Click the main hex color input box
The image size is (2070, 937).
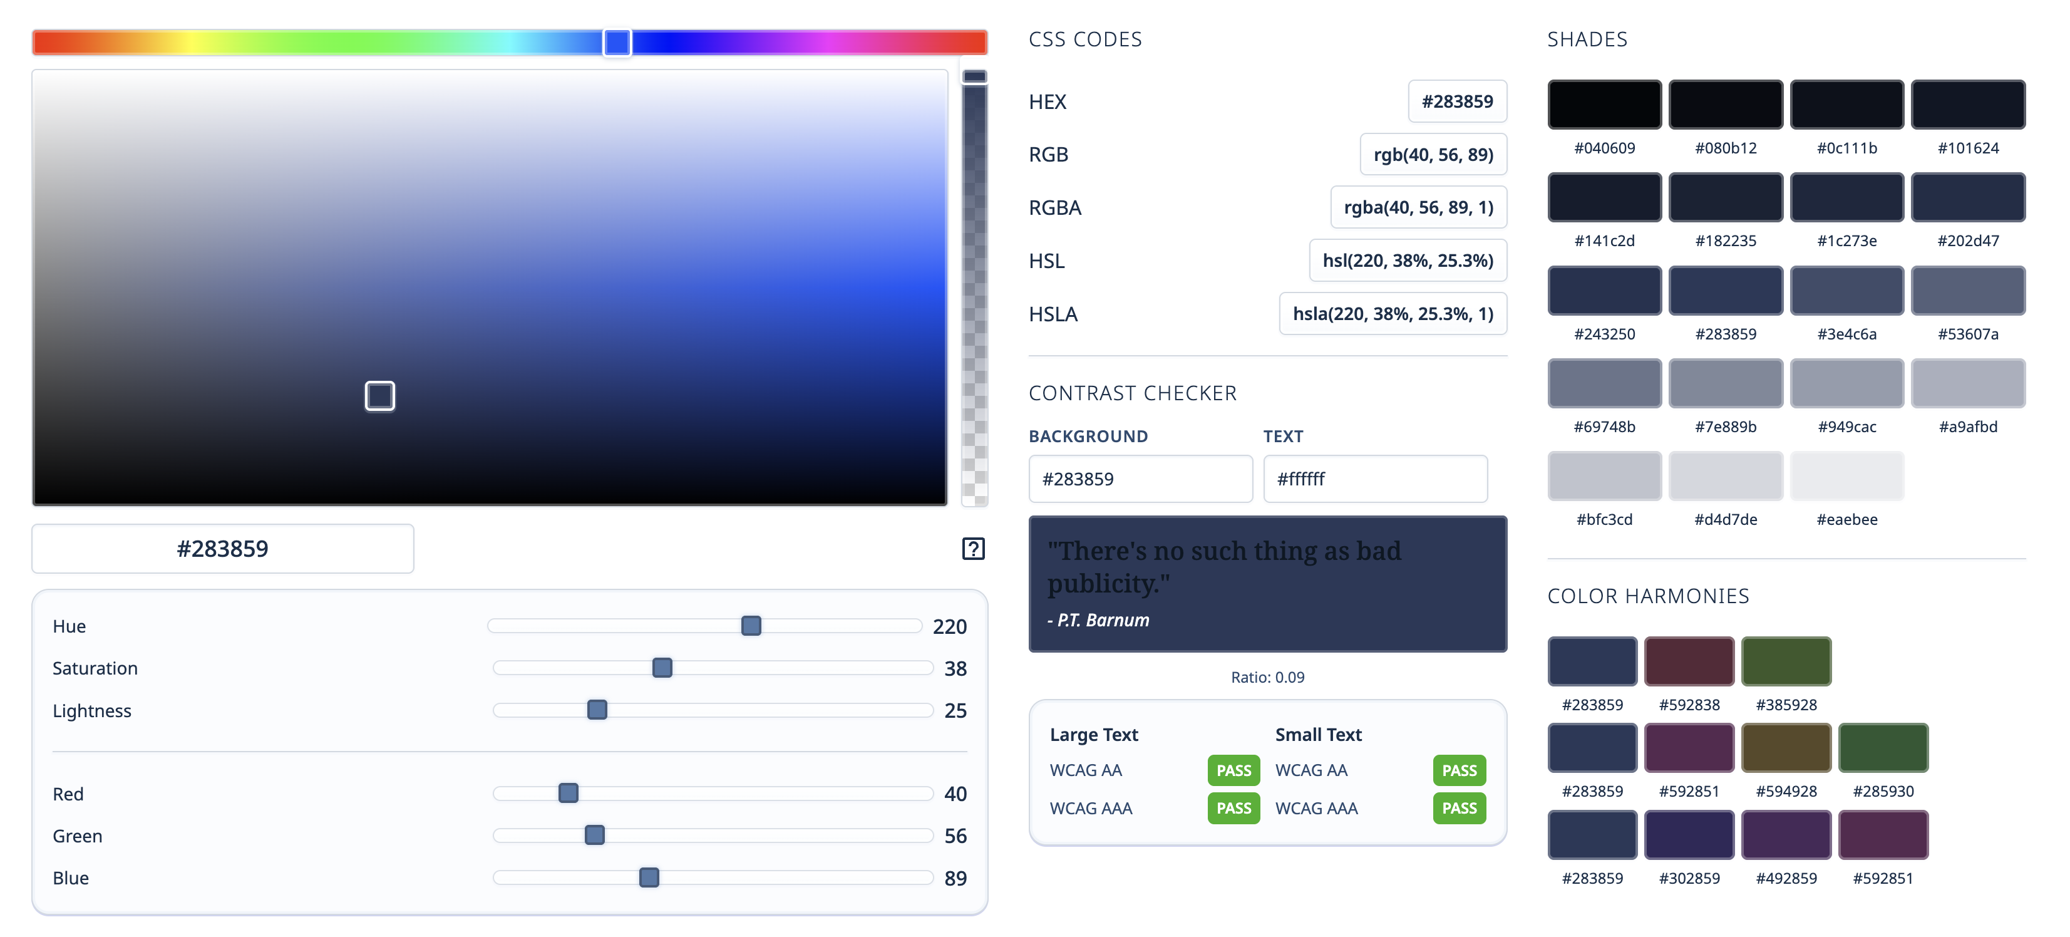(x=222, y=549)
